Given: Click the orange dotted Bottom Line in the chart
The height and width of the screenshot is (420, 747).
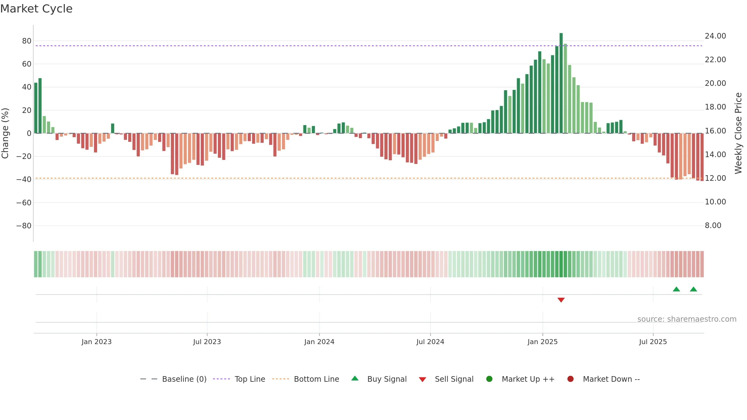Looking at the screenshot, I should point(369,178).
